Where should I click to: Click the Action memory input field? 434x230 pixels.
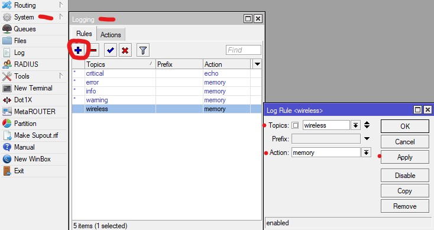[326, 153]
